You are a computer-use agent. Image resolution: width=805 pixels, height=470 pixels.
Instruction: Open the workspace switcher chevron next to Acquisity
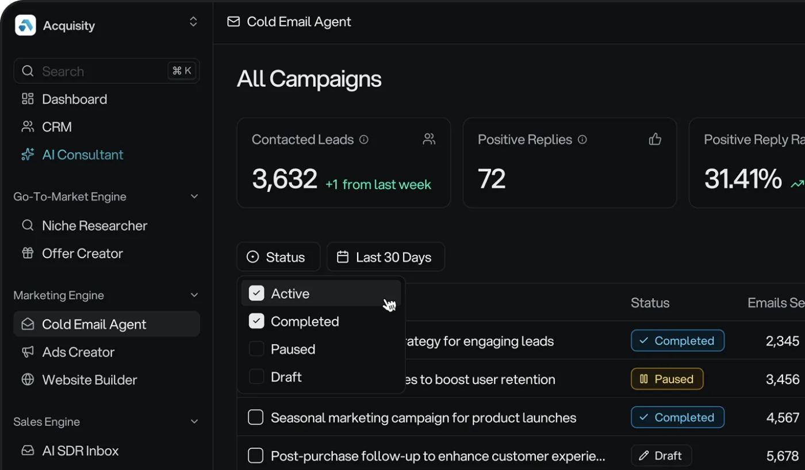click(193, 21)
